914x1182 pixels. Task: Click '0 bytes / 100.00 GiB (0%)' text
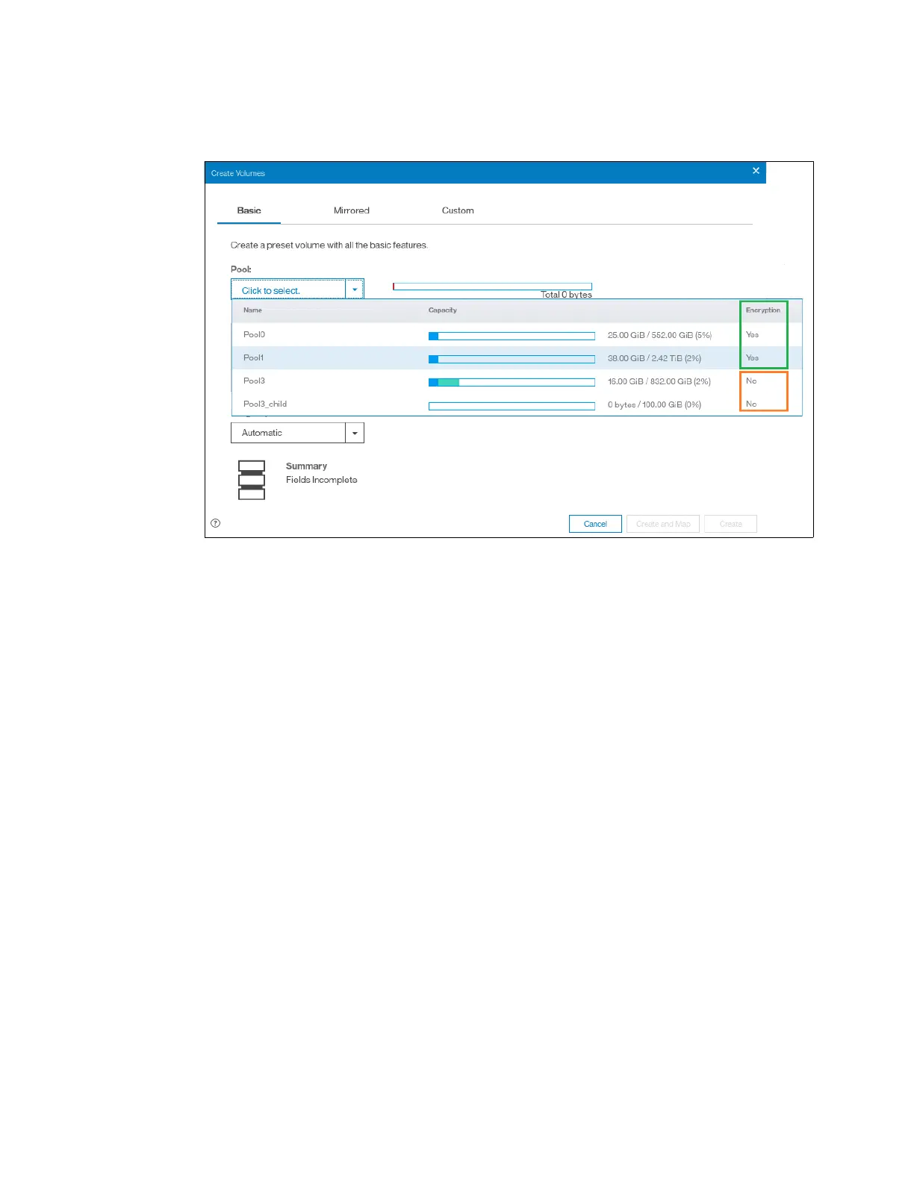pos(654,404)
